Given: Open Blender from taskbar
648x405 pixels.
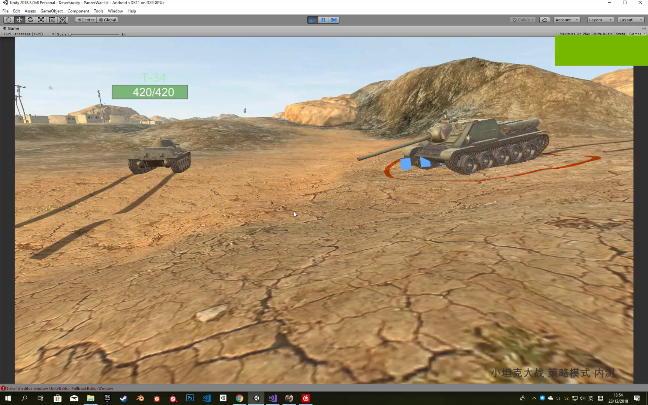Looking at the screenshot, I should pos(140,398).
